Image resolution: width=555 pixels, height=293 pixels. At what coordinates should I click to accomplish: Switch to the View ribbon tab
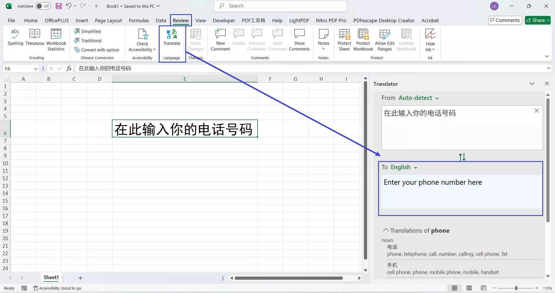pos(200,20)
